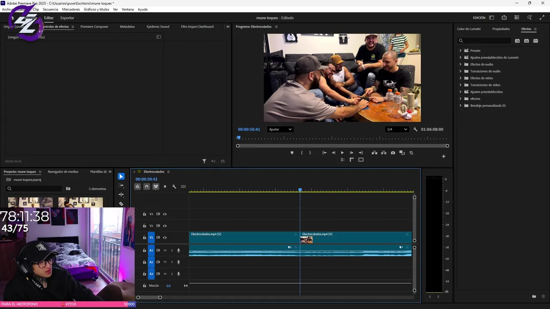This screenshot has width=550, height=309.
Task: Select the Track Select Forward tool
Action: click(x=121, y=185)
